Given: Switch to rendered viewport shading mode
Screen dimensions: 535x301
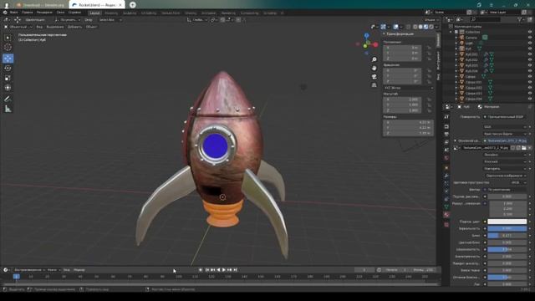Looking at the screenshot, I should coord(431,27).
